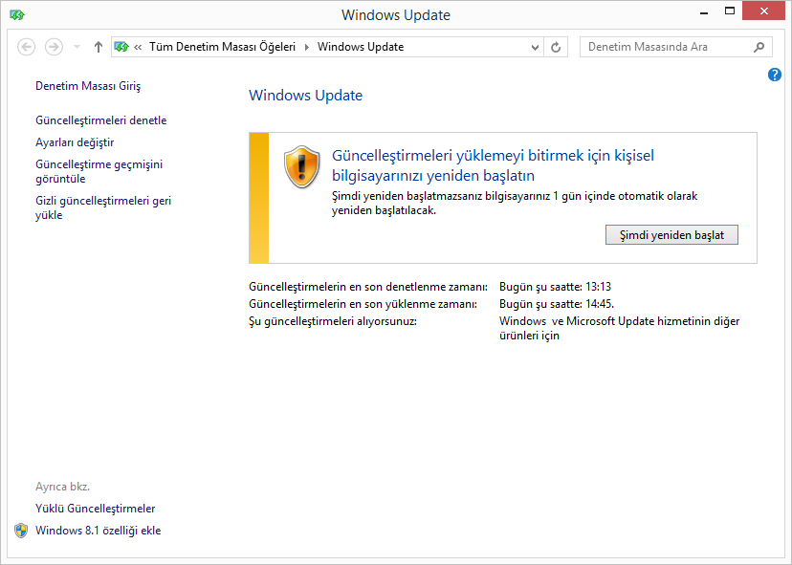Go back with the back arrow

tap(26, 47)
